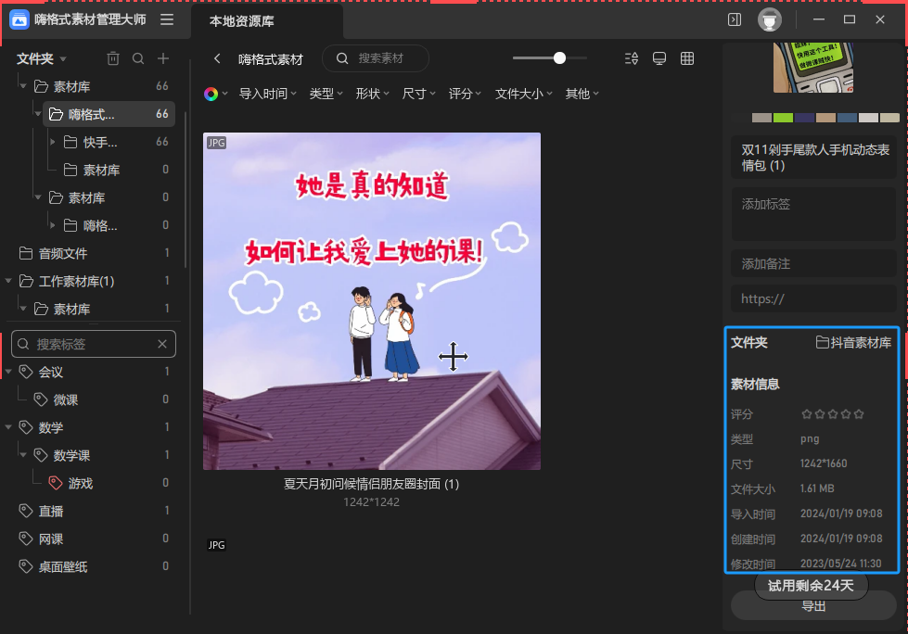Collapse the 会议 tag group
908x634 pixels.
pos(8,372)
